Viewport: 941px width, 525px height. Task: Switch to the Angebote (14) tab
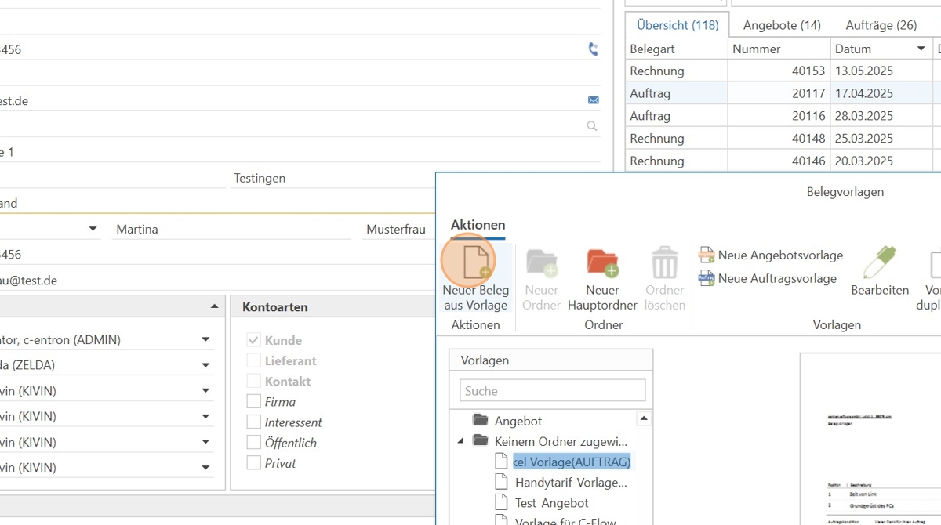(x=782, y=25)
